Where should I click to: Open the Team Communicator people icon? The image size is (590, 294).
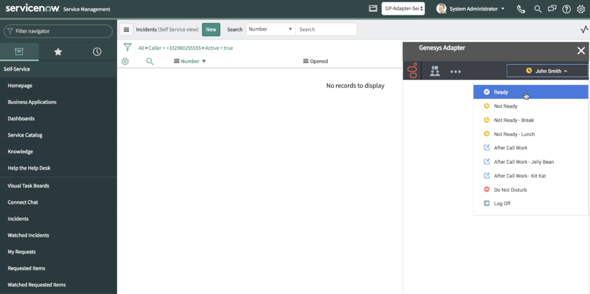pos(435,71)
